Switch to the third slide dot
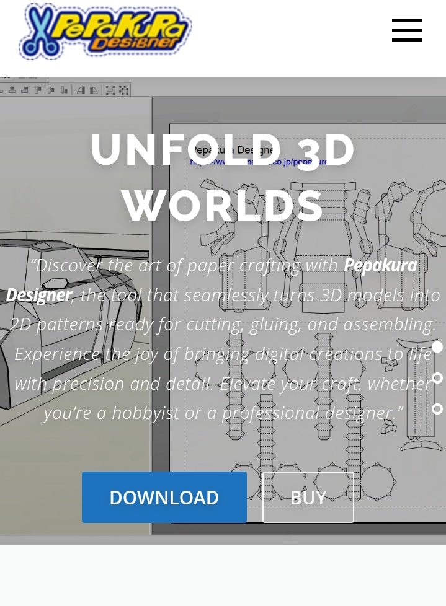The width and height of the screenshot is (446, 606). pos(437,408)
